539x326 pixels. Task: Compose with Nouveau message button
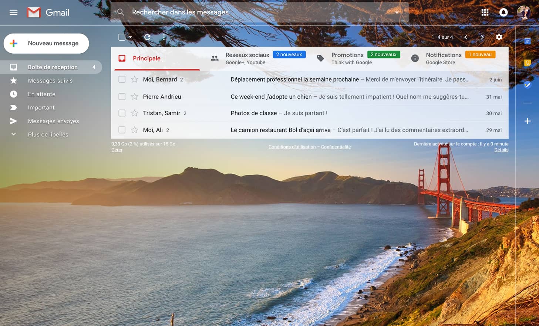[x=46, y=43]
